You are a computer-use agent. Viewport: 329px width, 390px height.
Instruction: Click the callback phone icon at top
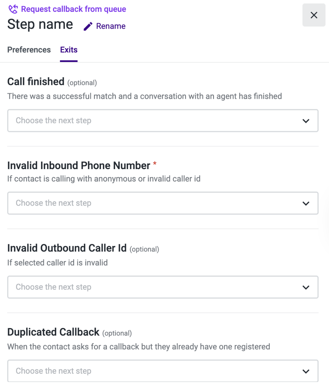tap(13, 9)
